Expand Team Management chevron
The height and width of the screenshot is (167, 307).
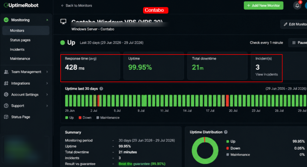[x=47, y=72]
